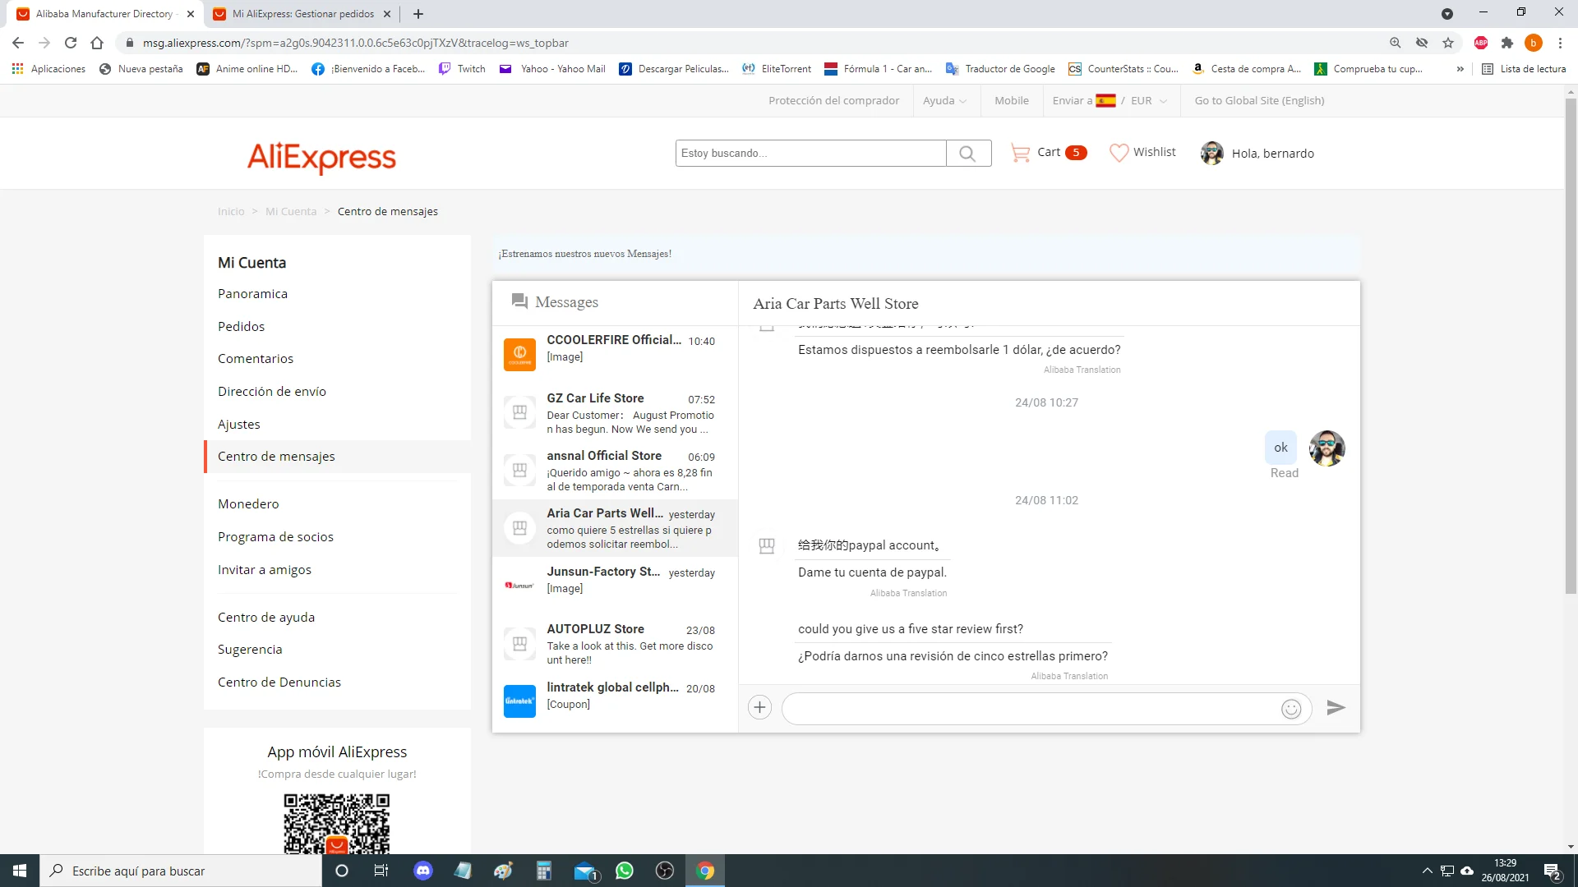Screen dimensions: 1578x887
Task: Click the page vertical scrollbar
Action: 1571,345
